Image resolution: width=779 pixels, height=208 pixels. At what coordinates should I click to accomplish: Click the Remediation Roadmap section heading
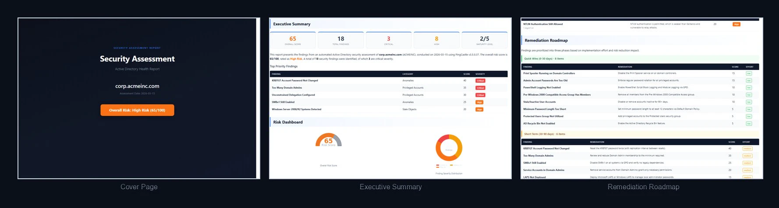pyautogui.click(x=546, y=40)
